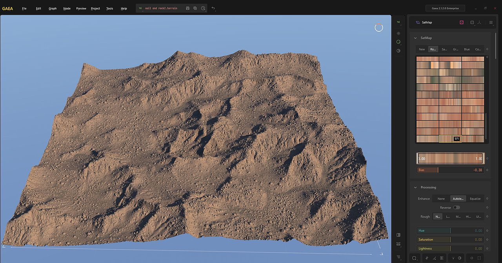The width and height of the screenshot is (502, 263).
Task: Set Rough to N... (None)
Action: click(437, 216)
